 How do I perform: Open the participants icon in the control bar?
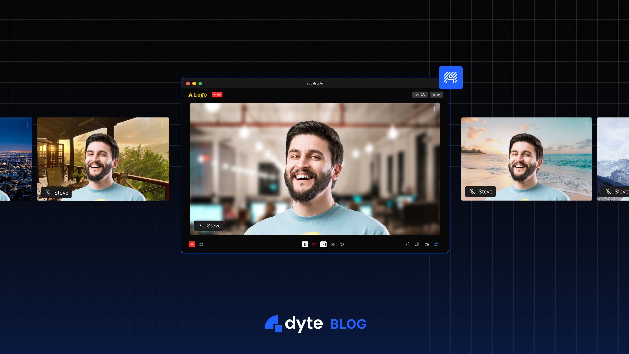point(426,245)
